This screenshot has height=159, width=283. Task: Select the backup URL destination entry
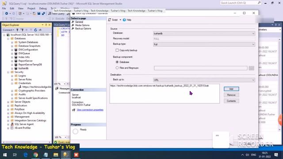point(159,86)
